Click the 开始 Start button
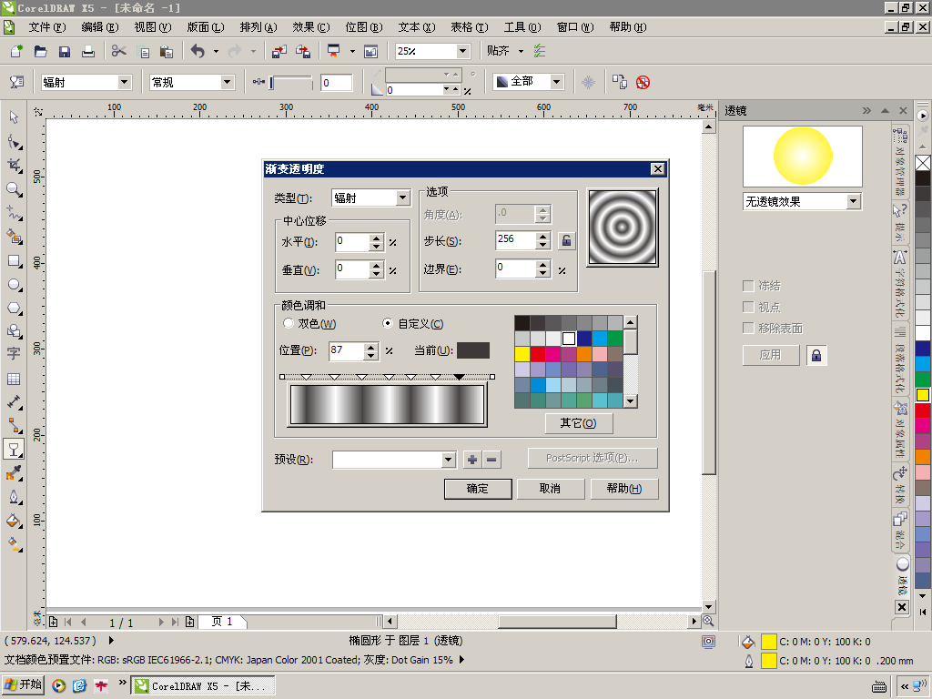932x699 pixels. pos(24,684)
